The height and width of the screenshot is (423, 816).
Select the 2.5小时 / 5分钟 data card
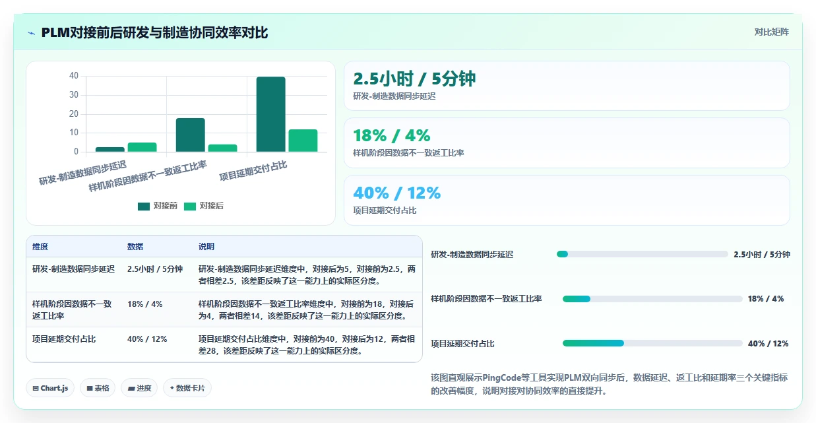(x=567, y=86)
